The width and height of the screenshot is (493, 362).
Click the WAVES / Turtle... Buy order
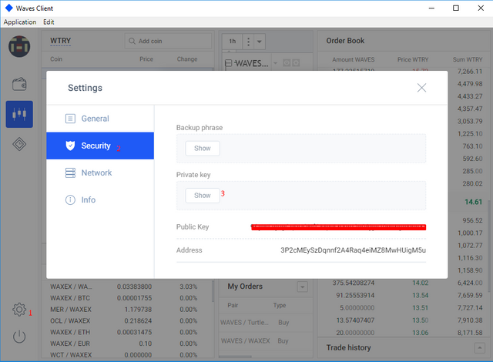point(265,323)
